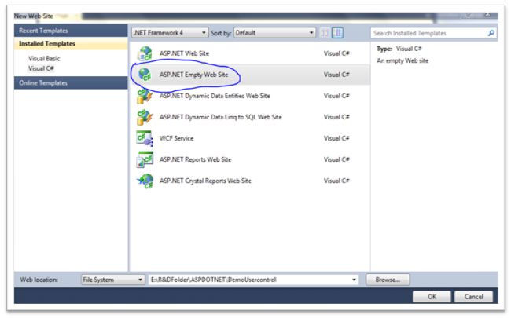
Task: Click the Cancel button
Action: 473,297
